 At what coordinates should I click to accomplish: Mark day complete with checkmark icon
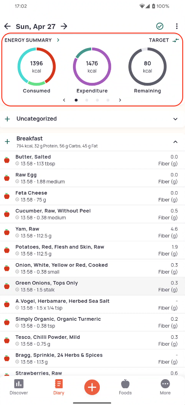pyautogui.click(x=160, y=26)
